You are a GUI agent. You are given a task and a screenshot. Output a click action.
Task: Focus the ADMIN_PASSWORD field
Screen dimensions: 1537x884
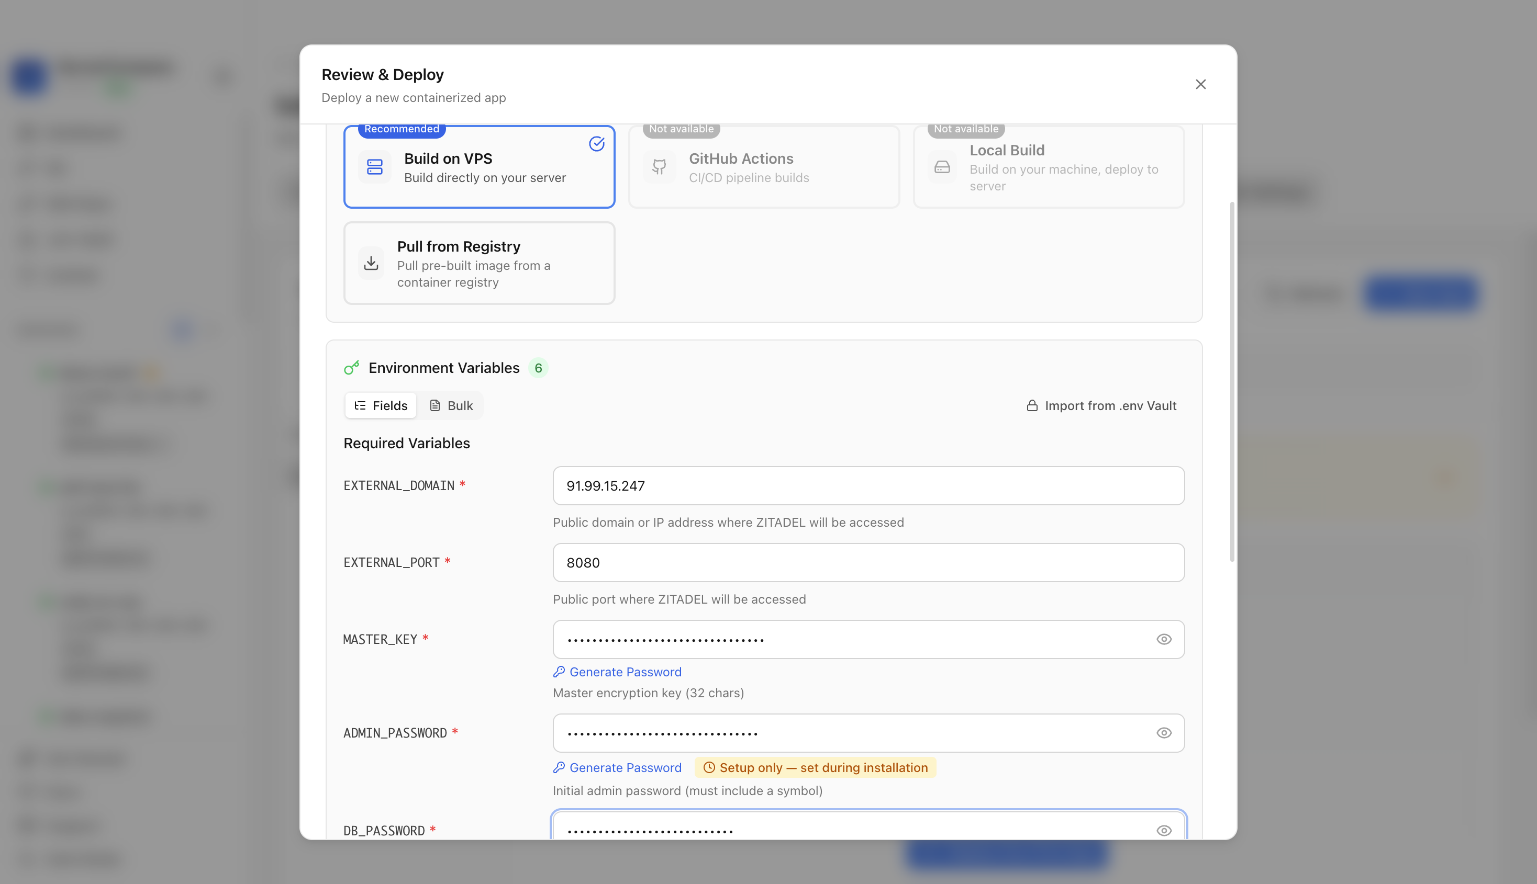pyautogui.click(x=868, y=733)
